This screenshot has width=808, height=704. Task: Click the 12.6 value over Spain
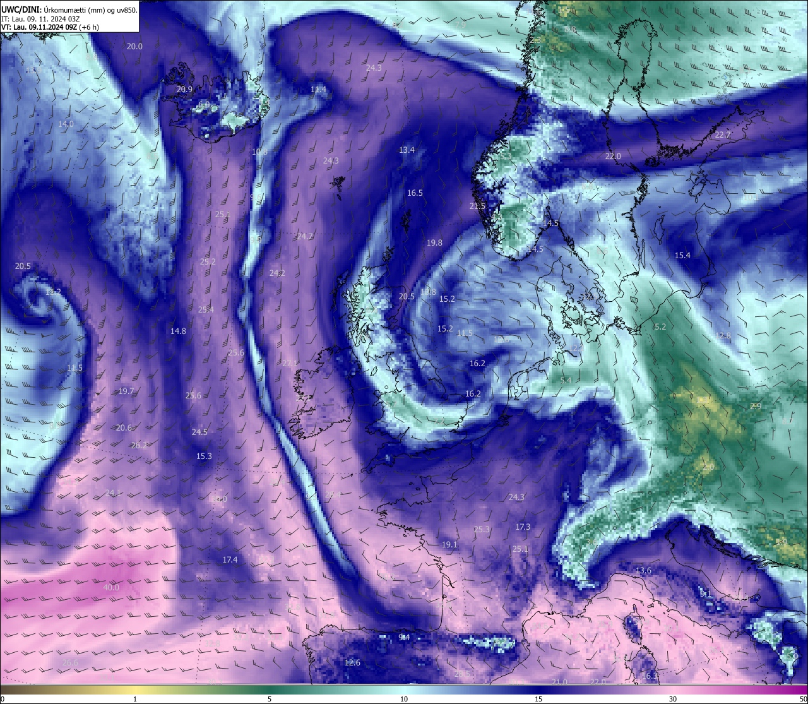(x=352, y=663)
